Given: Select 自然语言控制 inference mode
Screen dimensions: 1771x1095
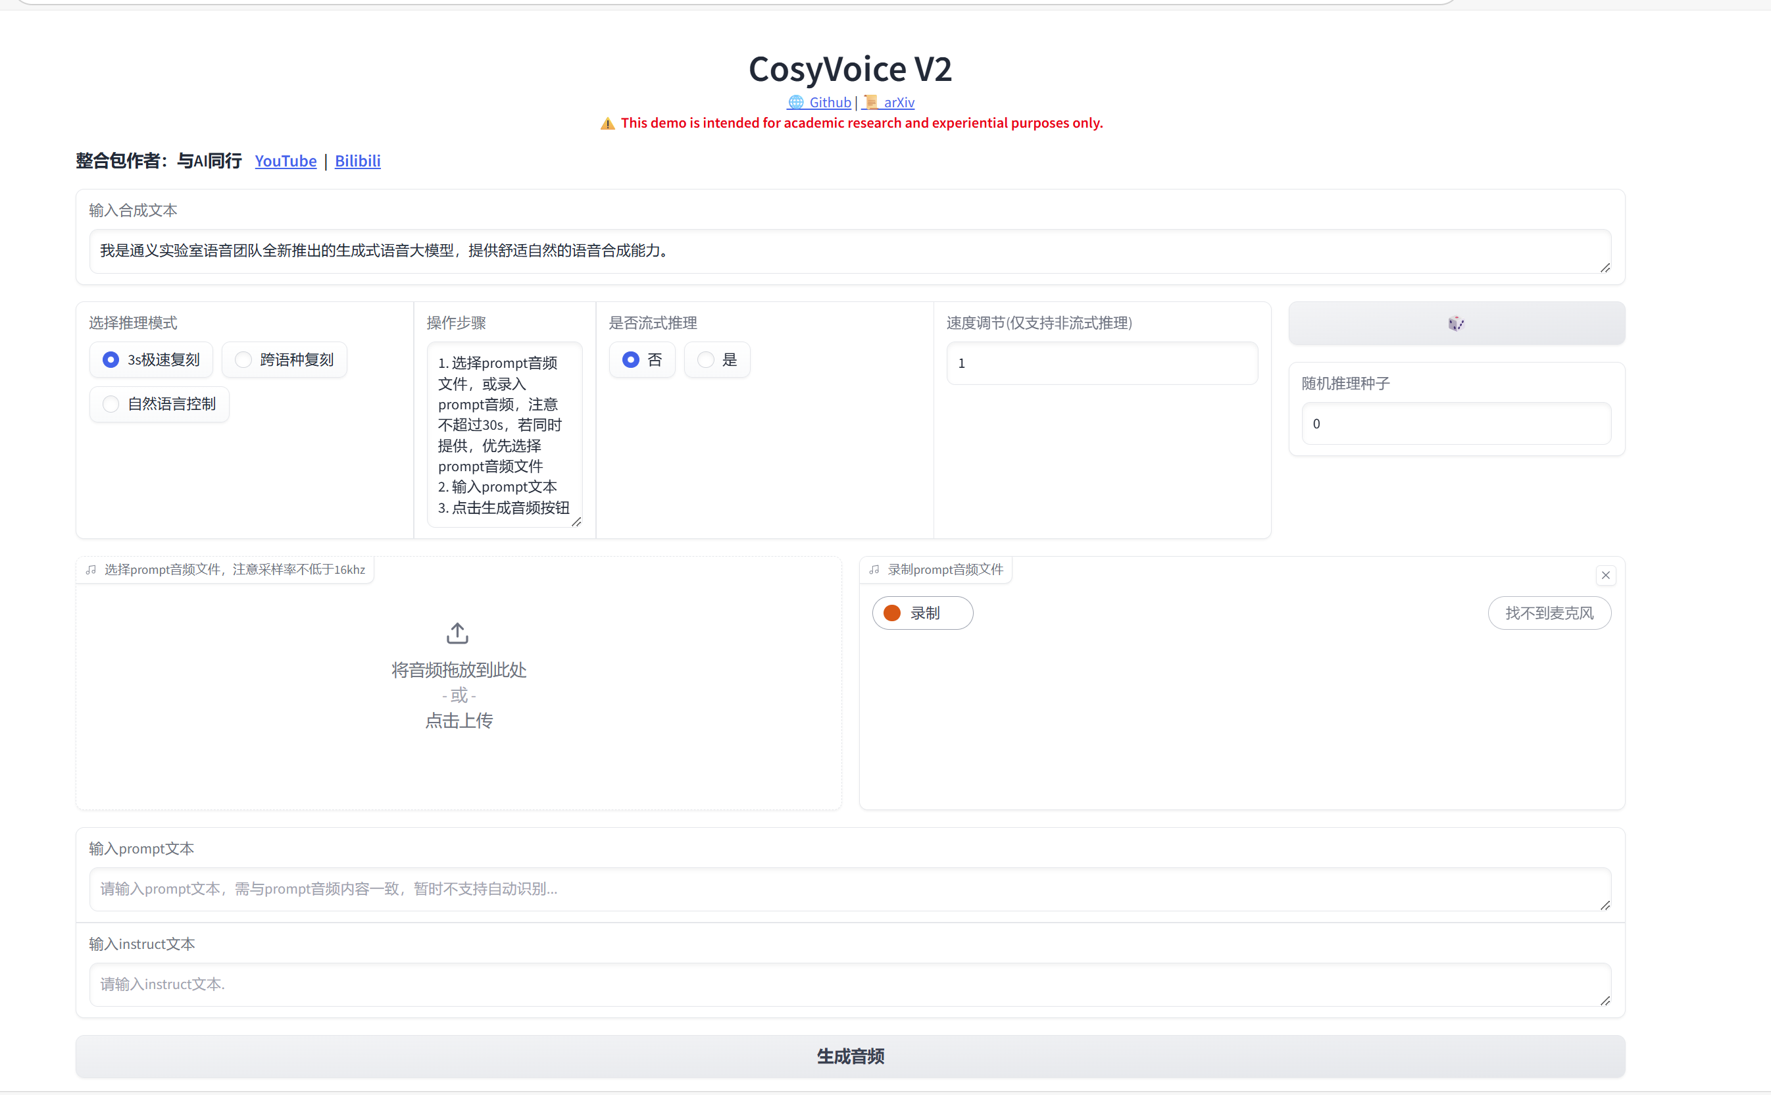Looking at the screenshot, I should (159, 404).
